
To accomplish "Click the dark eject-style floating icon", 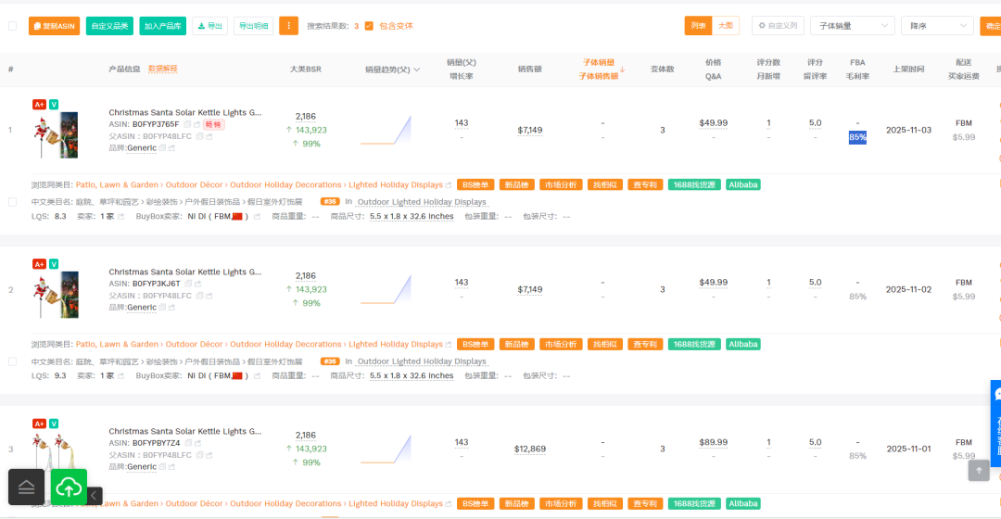I will 26,487.
